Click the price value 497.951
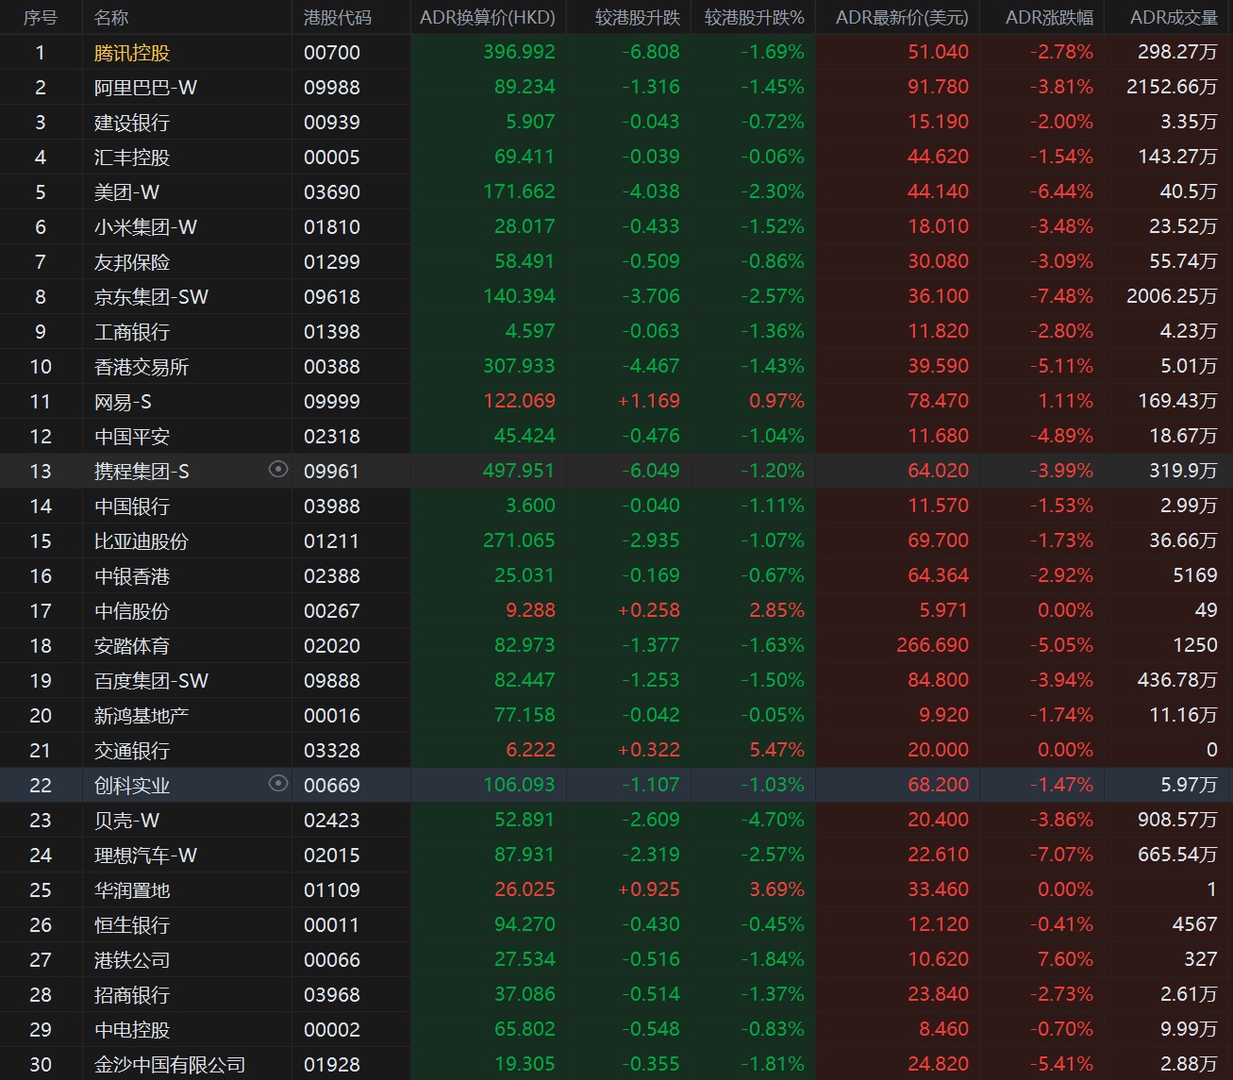 click(519, 472)
